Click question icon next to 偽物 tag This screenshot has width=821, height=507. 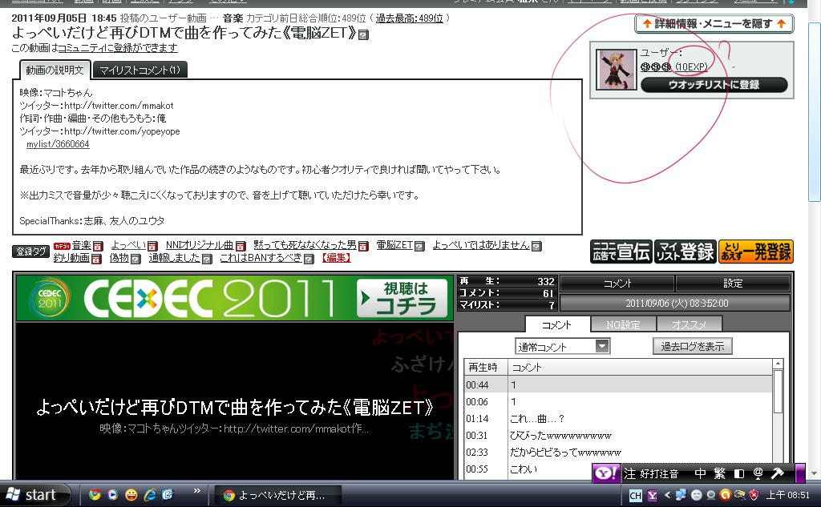pos(135,259)
